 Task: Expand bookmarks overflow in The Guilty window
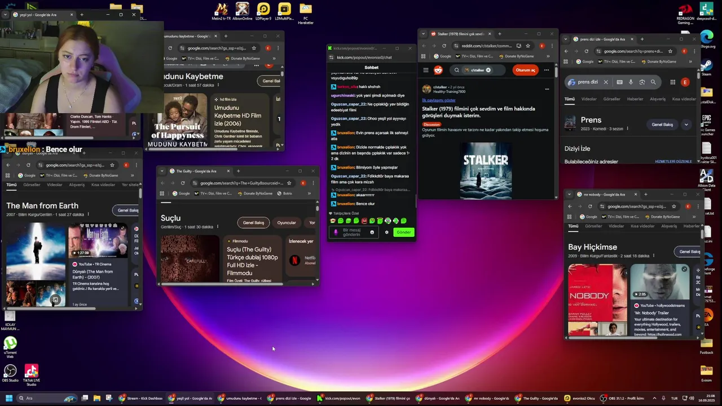point(309,193)
